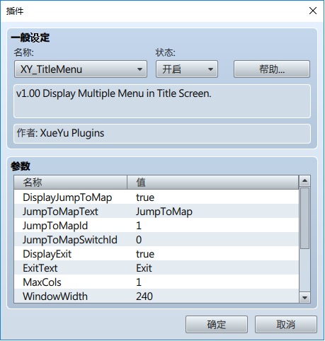Viewport: 325px width, 341px height.
Task: Open the XY_TitleMenu name dropdown
Action: [x=81, y=69]
